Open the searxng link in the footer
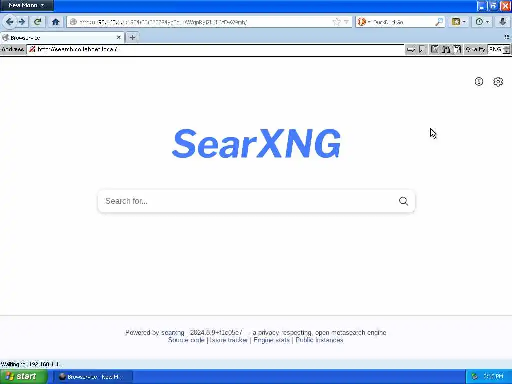Screen dimensions: 512x384 172,332
